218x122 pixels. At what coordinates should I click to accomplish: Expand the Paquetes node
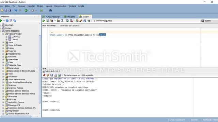pyautogui.click(x=3, y=51)
